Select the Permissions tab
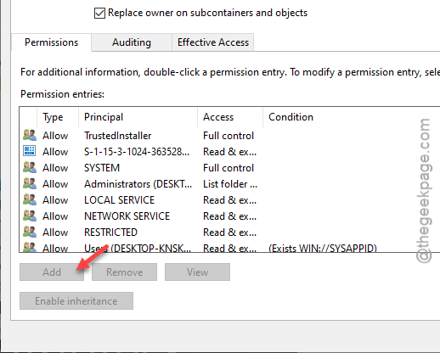Viewport: 440px width, 353px height. coord(51,42)
